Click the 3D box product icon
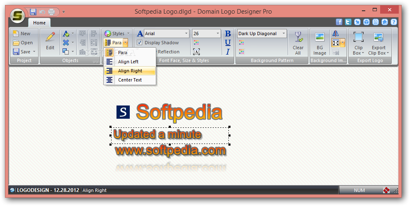This screenshot has width=410, height=206. coord(366,22)
